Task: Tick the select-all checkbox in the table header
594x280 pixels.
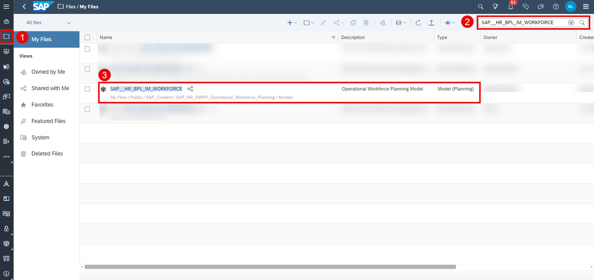Action: [87, 37]
